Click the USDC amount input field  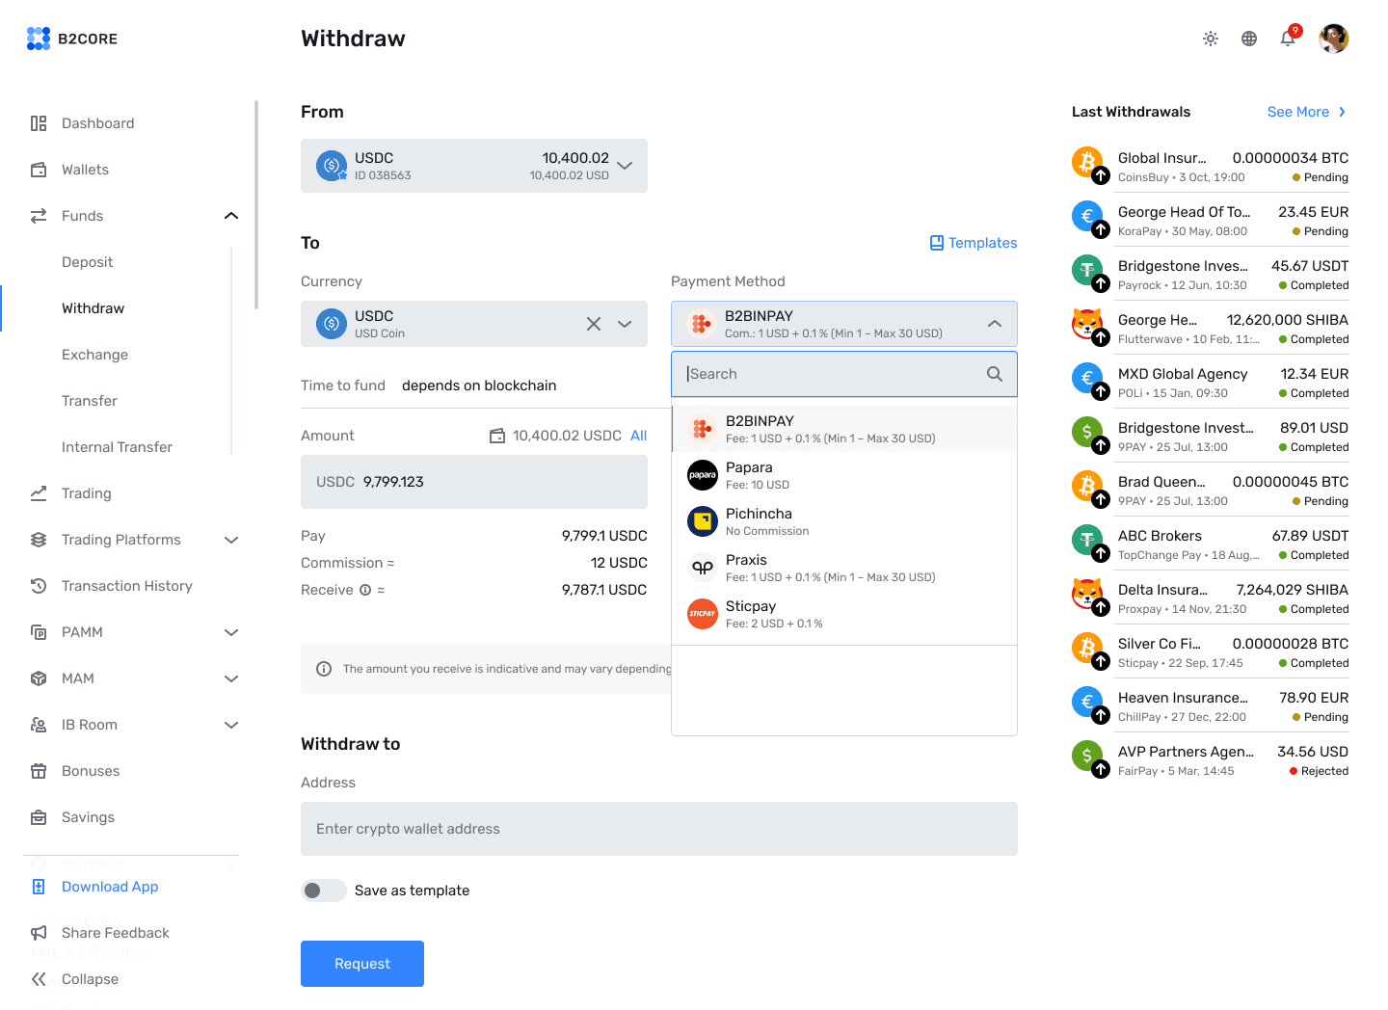click(474, 482)
